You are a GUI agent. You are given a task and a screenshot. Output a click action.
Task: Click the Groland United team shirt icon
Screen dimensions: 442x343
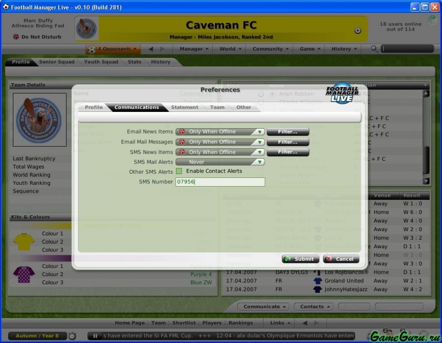pos(318,281)
